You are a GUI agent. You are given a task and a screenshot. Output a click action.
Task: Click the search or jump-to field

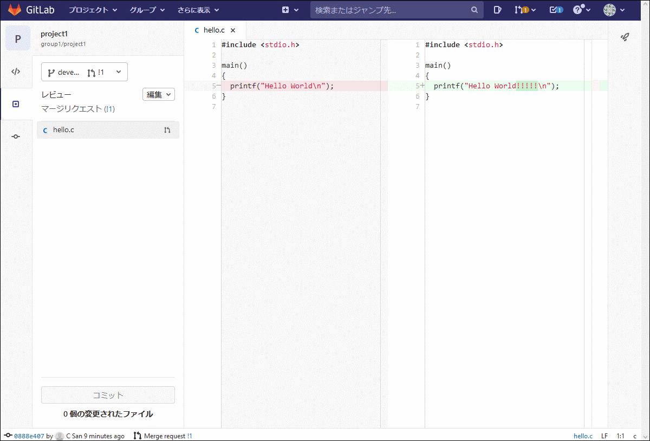(x=396, y=10)
